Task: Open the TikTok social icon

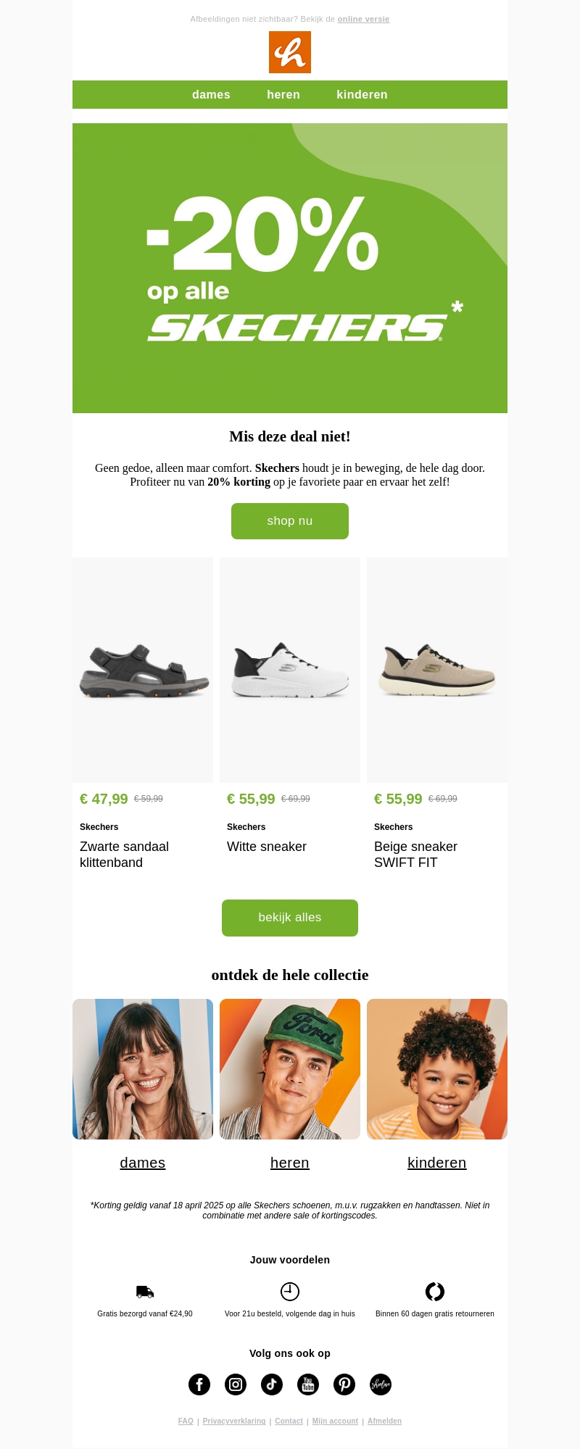Action: click(272, 1384)
